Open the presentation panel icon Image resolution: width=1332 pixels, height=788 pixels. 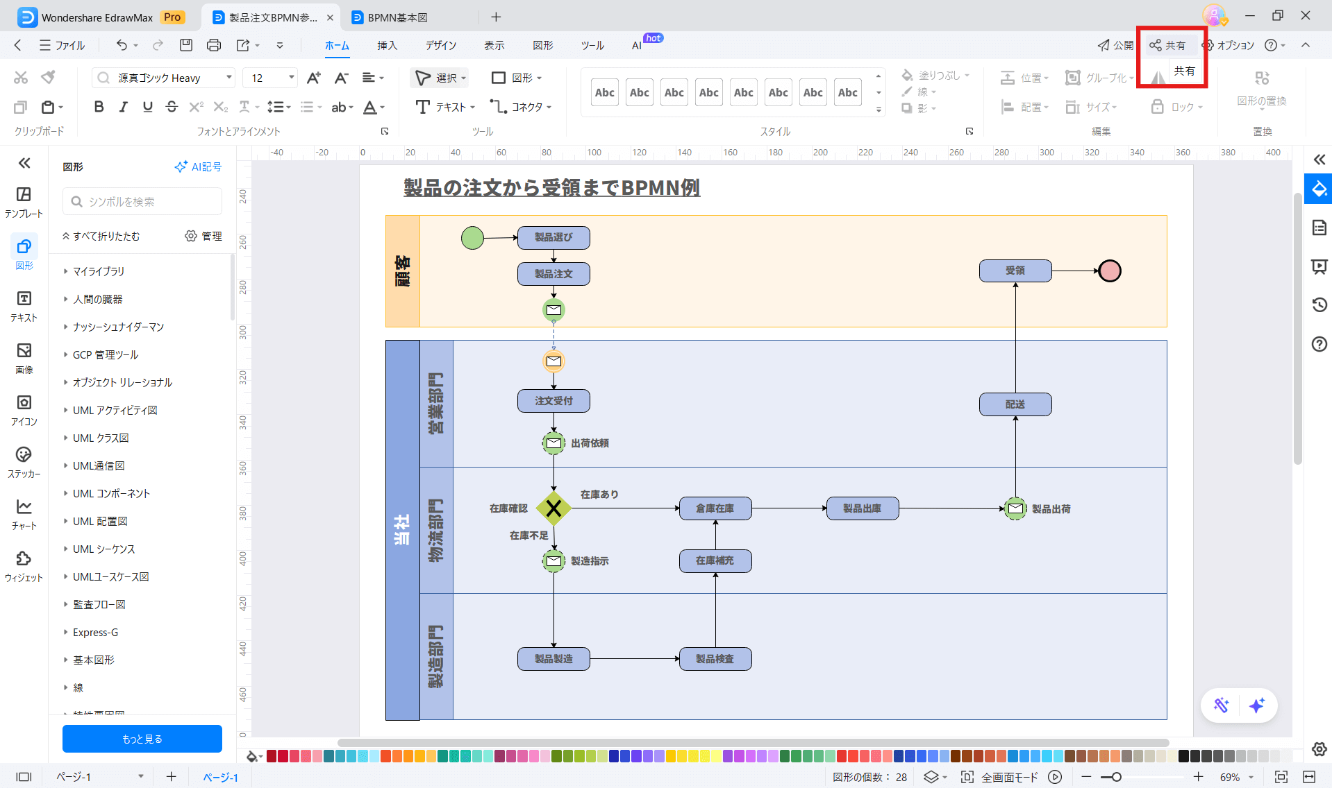(x=1319, y=266)
